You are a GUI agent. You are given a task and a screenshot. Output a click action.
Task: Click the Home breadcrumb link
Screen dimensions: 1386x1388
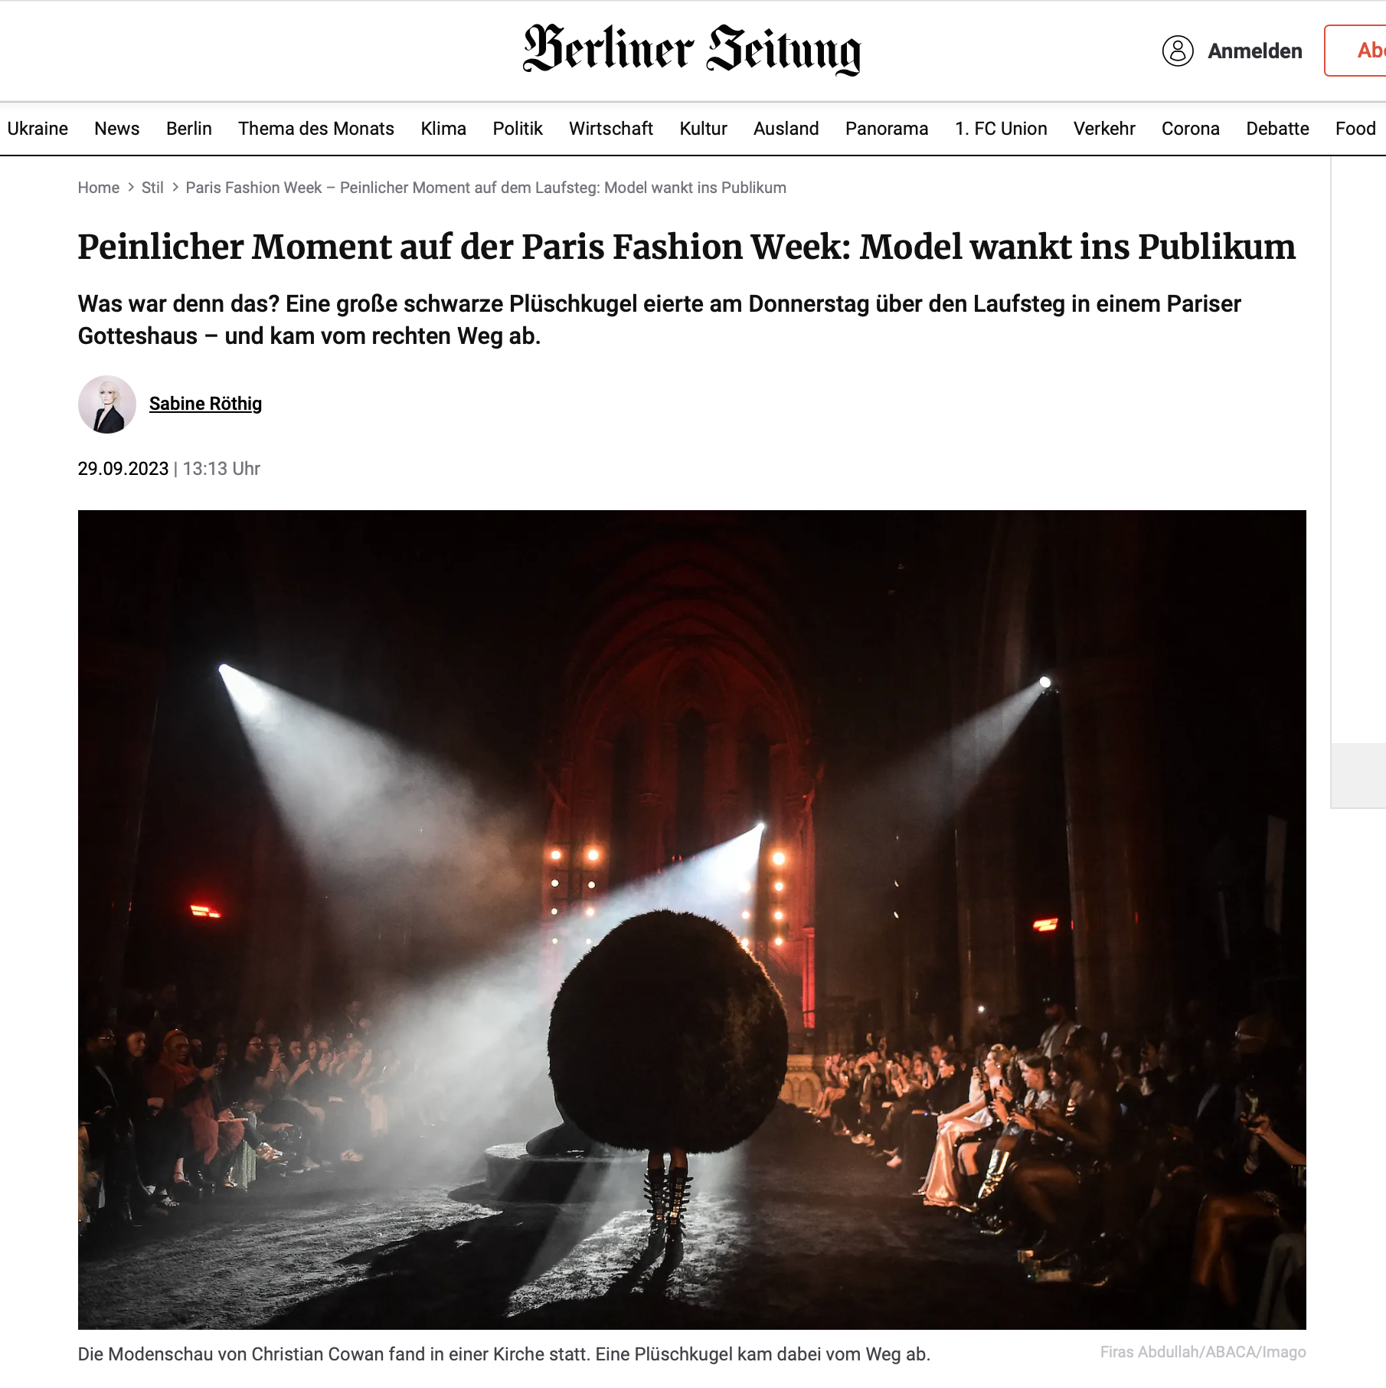tap(98, 188)
